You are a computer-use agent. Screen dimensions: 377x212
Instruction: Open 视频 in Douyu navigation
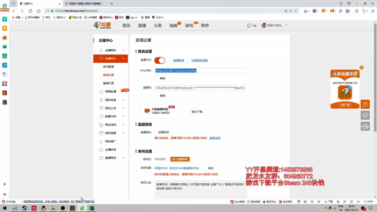[173, 25]
